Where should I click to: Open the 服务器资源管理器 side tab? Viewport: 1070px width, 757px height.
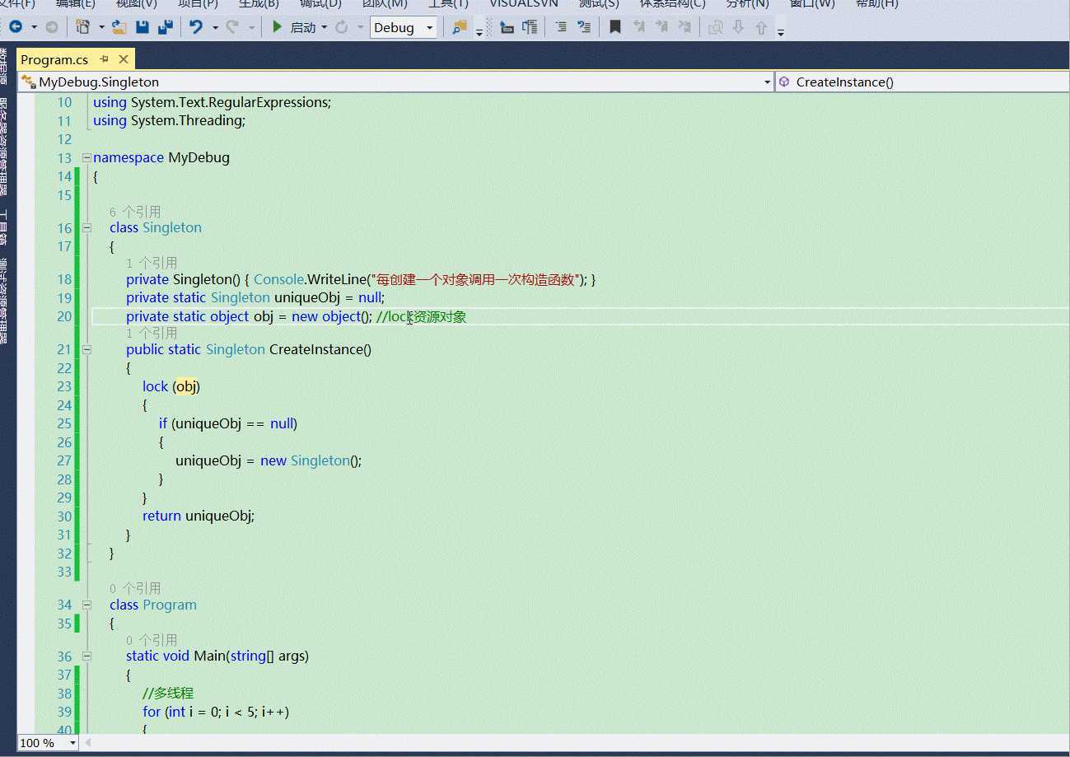tap(4, 147)
